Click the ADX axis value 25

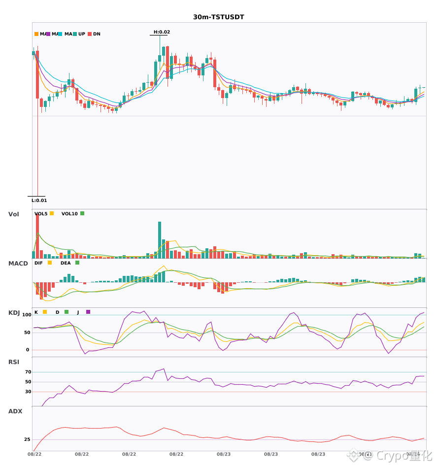tap(27, 439)
